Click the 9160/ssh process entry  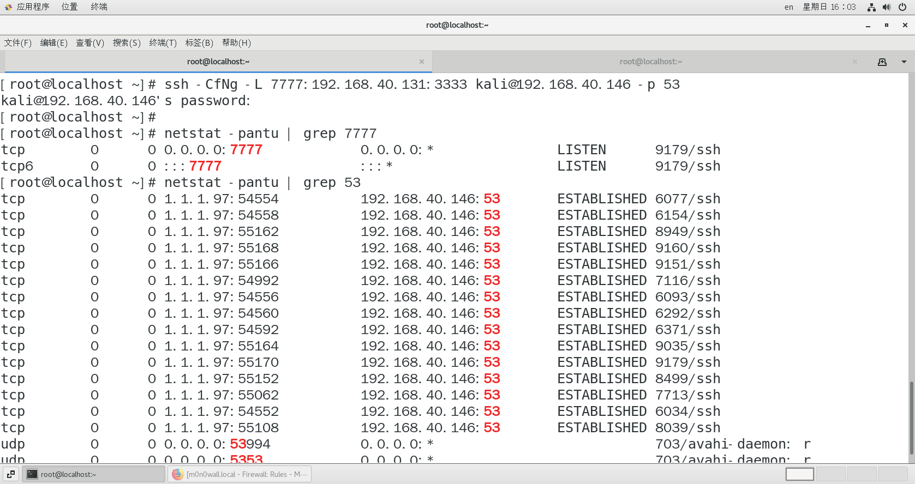(x=687, y=248)
